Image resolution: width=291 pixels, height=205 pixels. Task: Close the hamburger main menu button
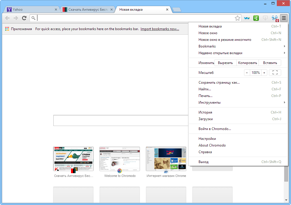click(x=284, y=18)
